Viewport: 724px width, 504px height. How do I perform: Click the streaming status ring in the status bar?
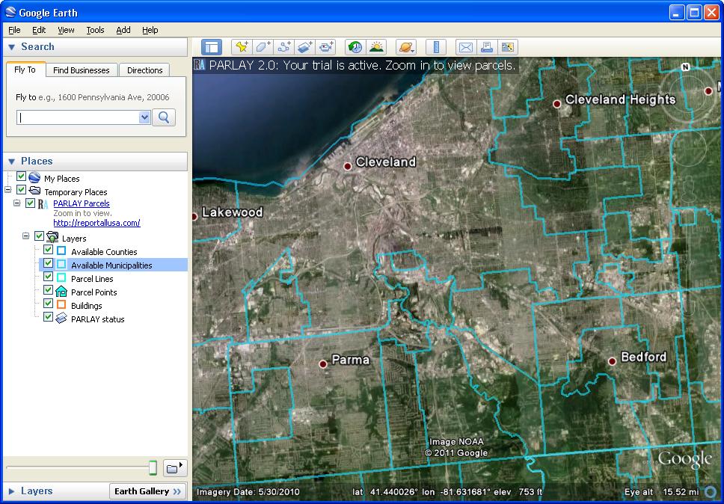(712, 492)
